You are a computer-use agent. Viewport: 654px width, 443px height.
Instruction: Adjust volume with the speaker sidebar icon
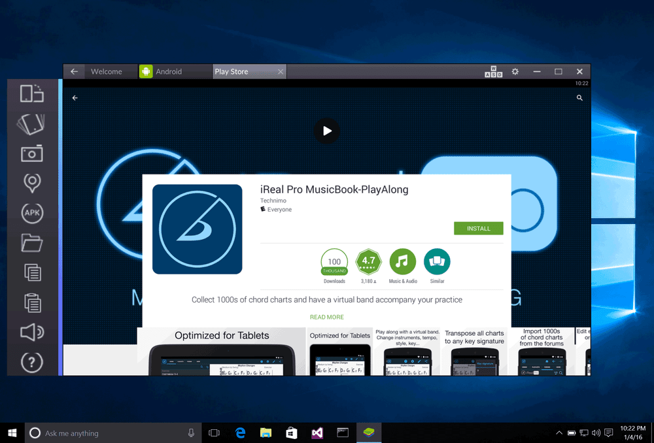(32, 332)
